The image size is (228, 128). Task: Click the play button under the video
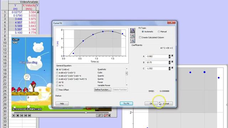coord(14,116)
